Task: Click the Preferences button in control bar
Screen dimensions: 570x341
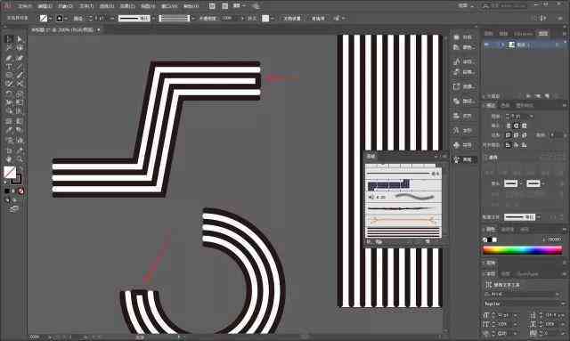Action: click(x=318, y=18)
